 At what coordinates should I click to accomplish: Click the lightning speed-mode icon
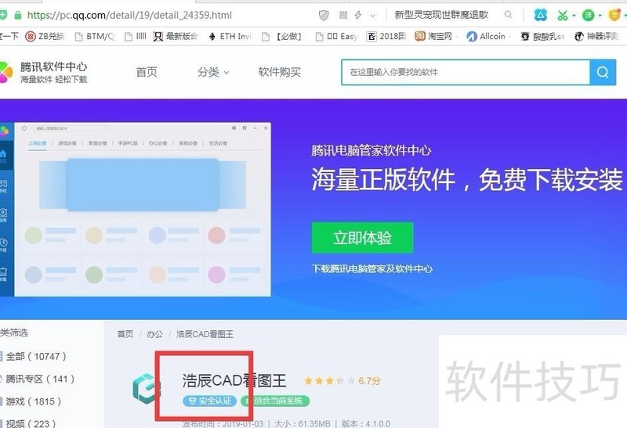point(358,15)
